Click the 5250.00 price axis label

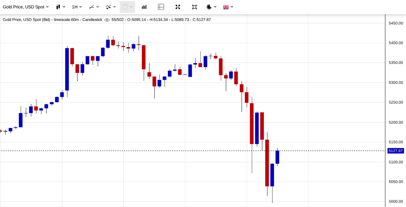pyautogui.click(x=396, y=102)
